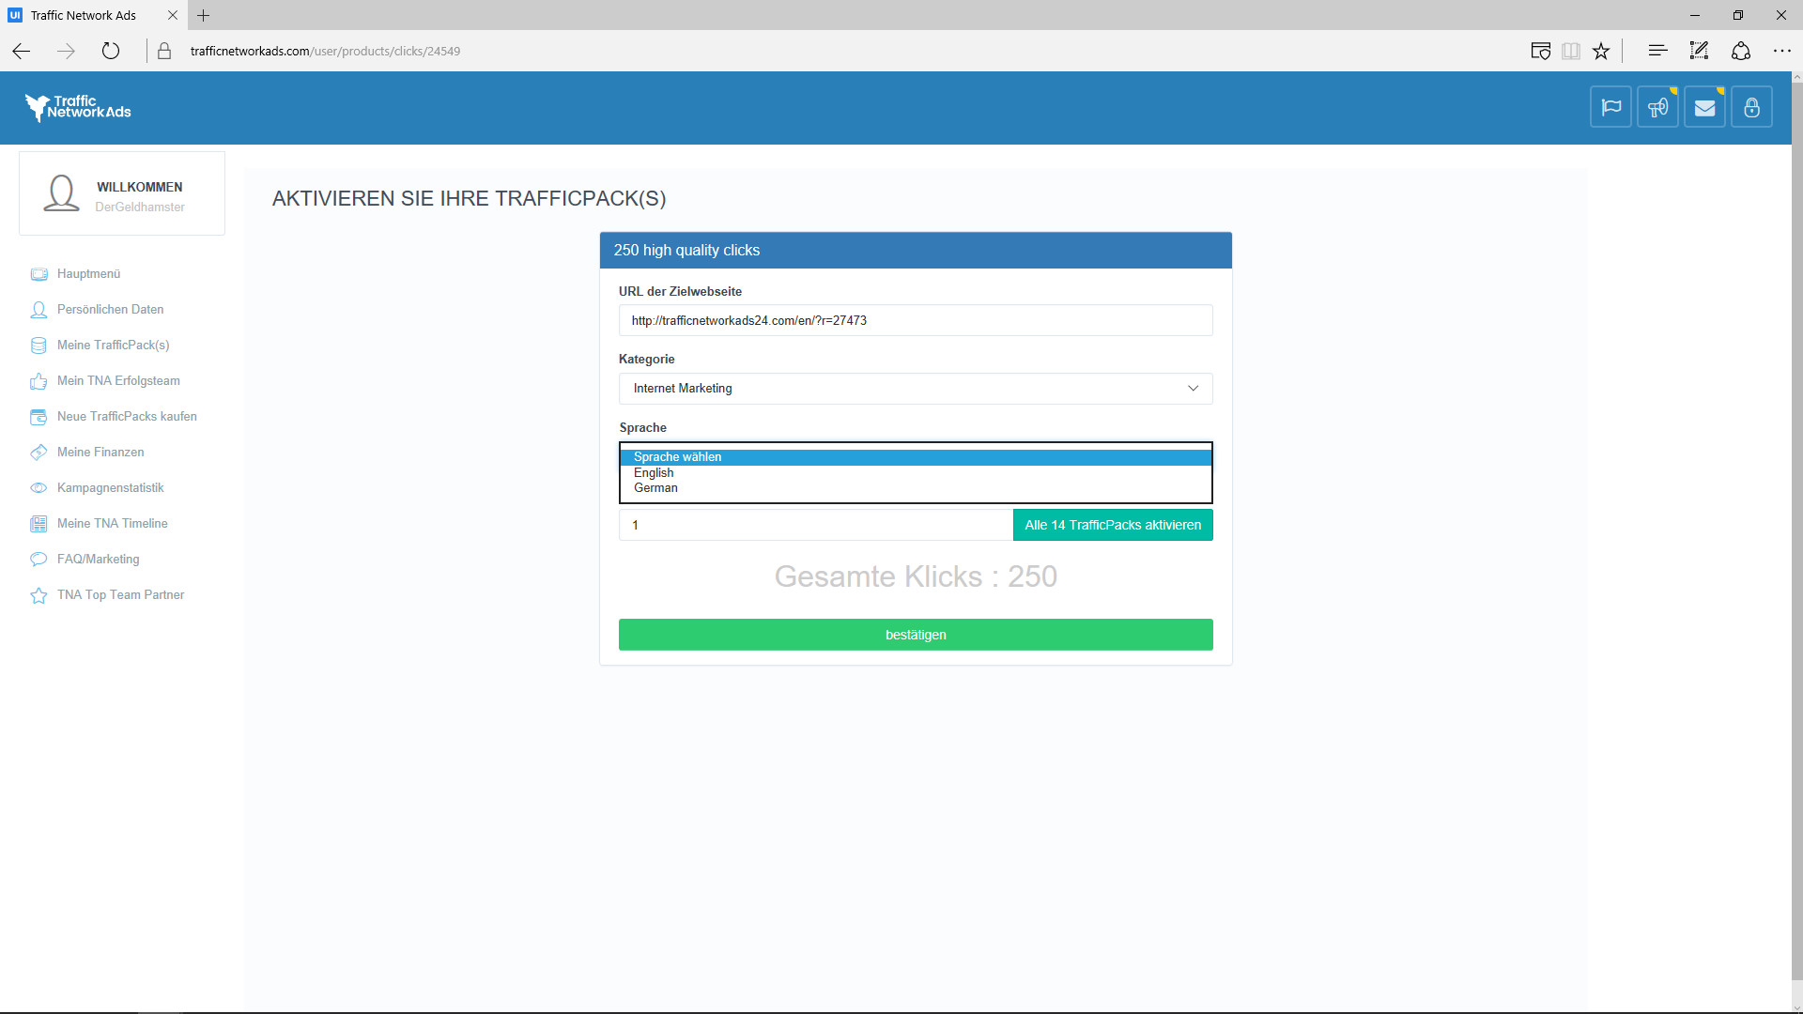Click the flag icon in header
Viewport: 1803px width, 1014px height.
1610,107
